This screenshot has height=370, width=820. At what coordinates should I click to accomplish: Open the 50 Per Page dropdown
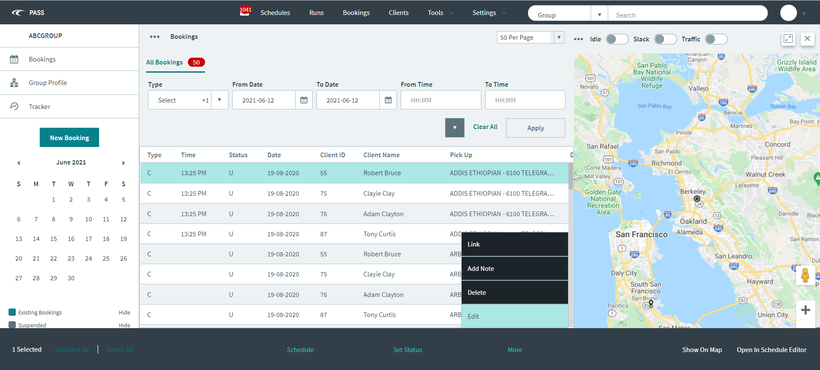click(x=530, y=38)
